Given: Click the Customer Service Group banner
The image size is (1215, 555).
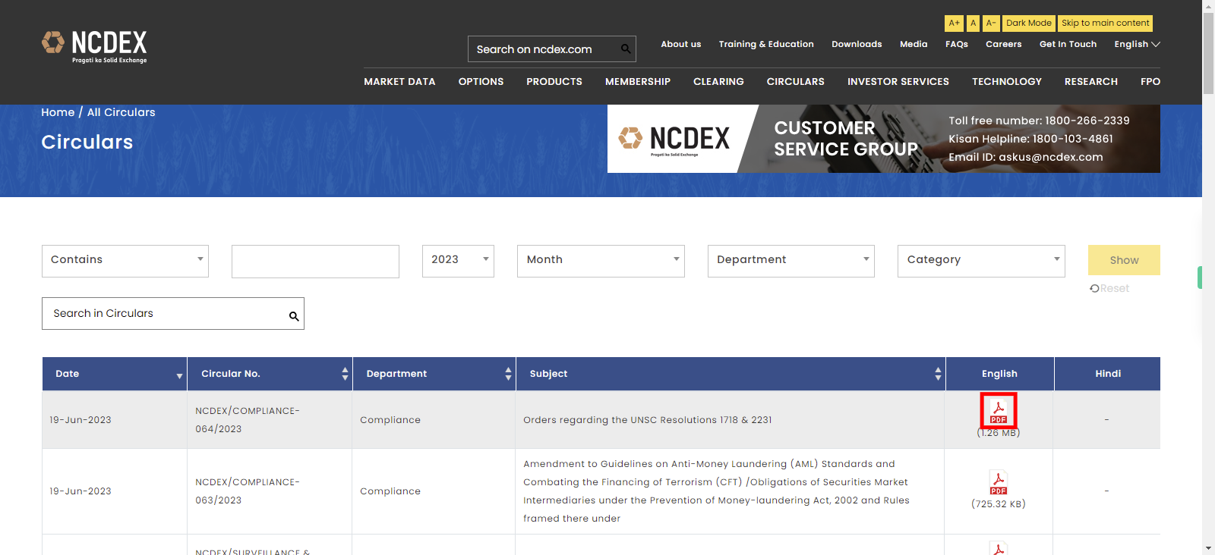Looking at the screenshot, I should pos(884,139).
